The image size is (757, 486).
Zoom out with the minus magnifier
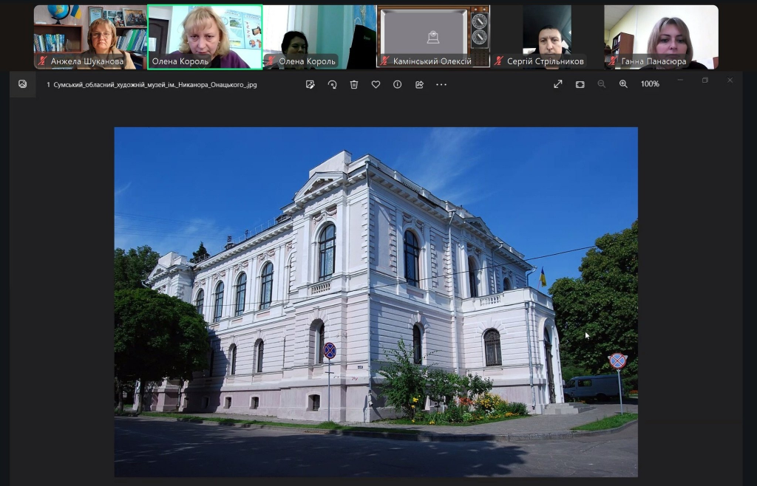(x=601, y=84)
